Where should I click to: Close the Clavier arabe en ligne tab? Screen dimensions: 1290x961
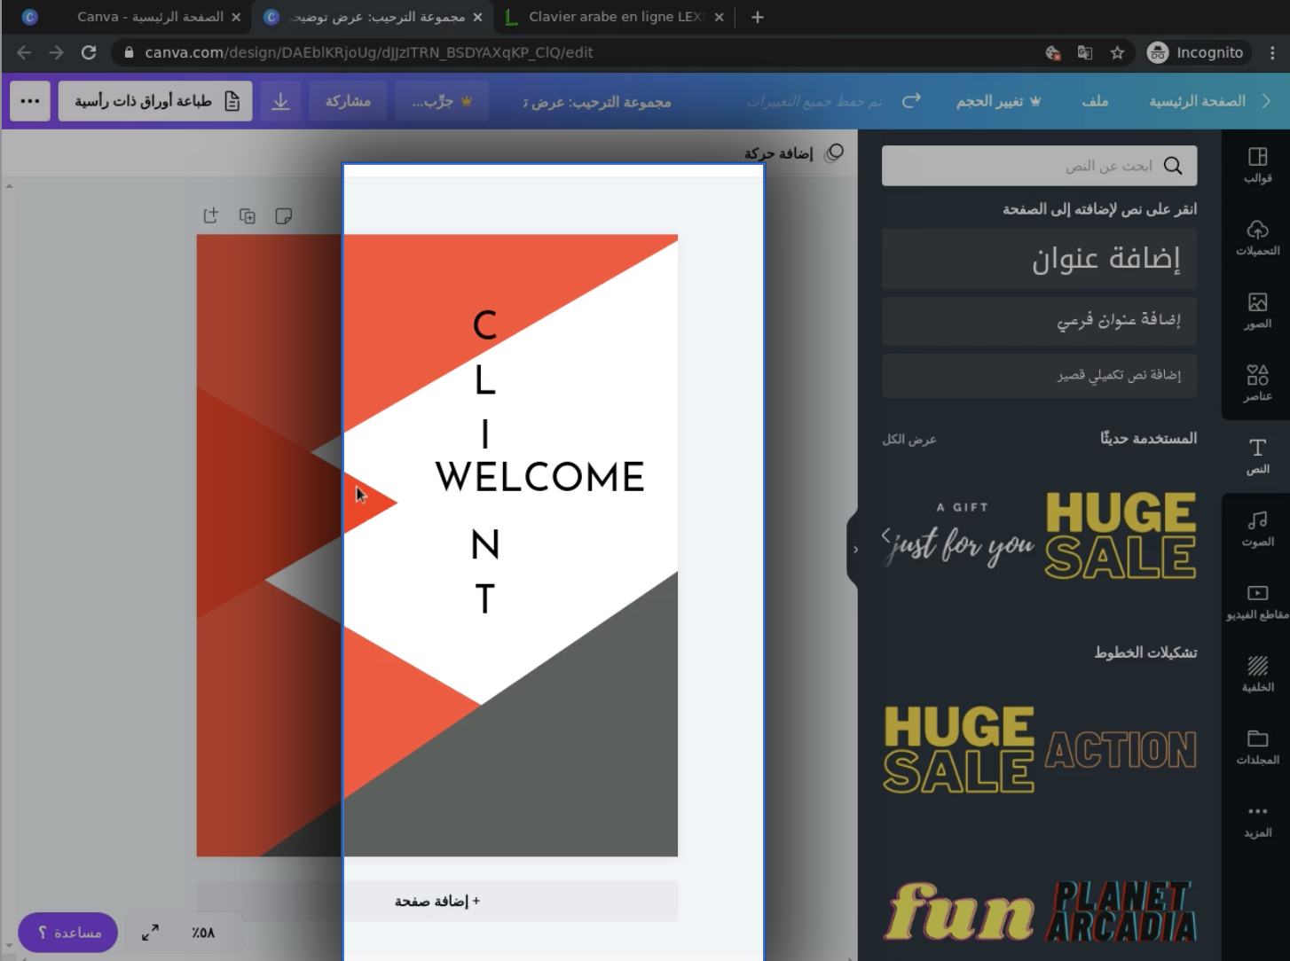tap(719, 17)
